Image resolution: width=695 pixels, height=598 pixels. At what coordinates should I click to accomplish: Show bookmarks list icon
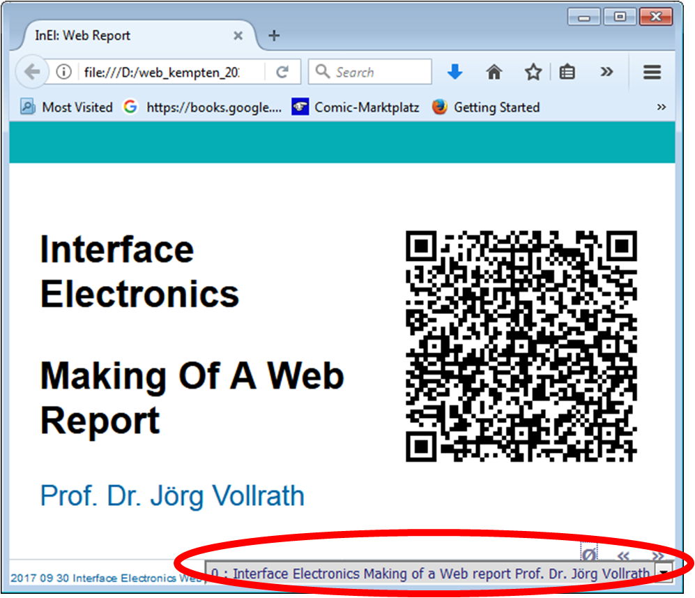[x=567, y=72]
